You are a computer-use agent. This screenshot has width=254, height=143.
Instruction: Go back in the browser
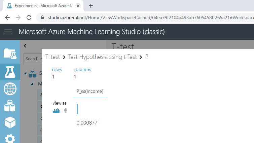pos(7,17)
